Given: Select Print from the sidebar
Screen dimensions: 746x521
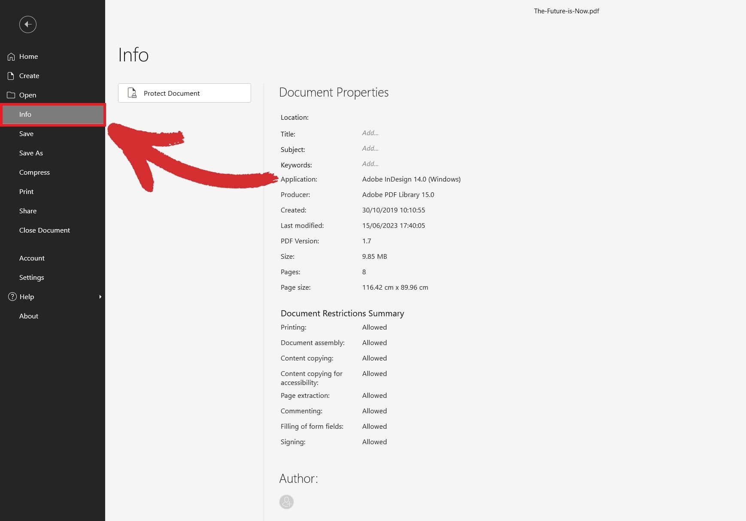Looking at the screenshot, I should (26, 191).
